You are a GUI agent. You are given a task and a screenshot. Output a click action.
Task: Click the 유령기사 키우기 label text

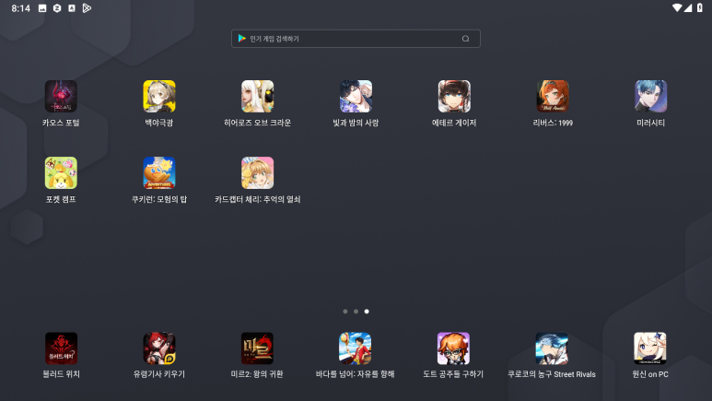point(159,374)
